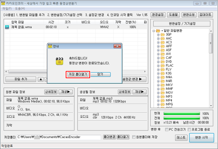218x149 pixels.
Task: Enable the 프로그램 종료 checkbox
Action: pyautogui.click(x=189, y=129)
